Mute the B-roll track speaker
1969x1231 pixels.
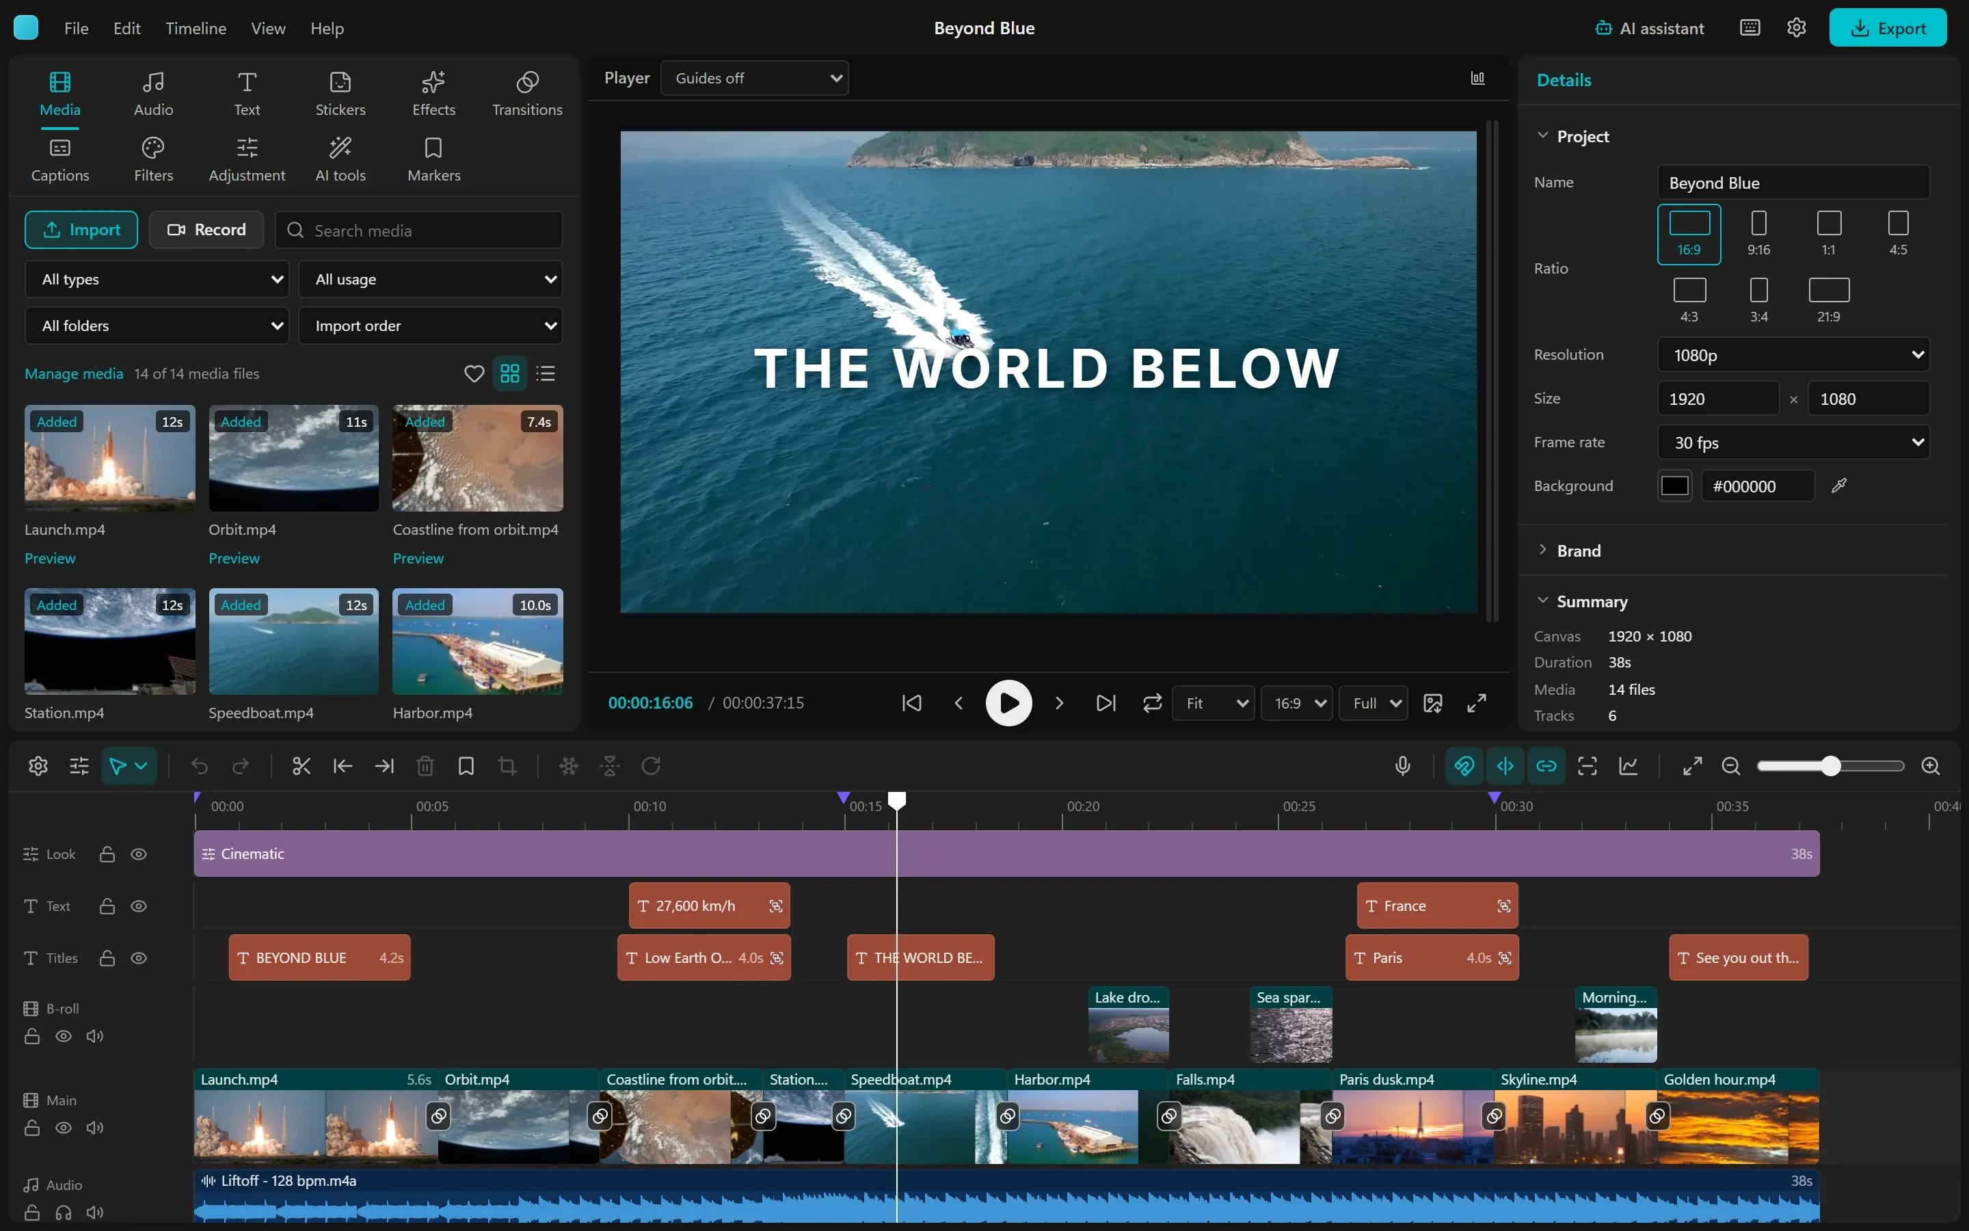pos(95,1036)
